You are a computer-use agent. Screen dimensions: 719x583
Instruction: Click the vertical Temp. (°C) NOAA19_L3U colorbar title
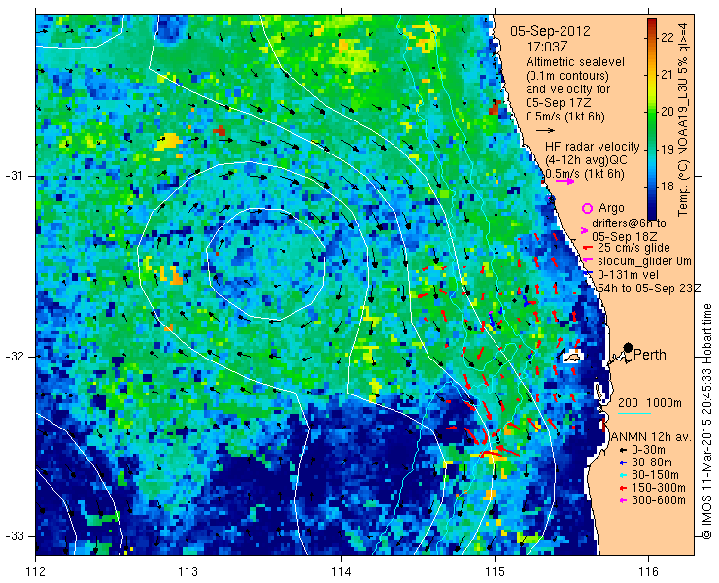[683, 120]
